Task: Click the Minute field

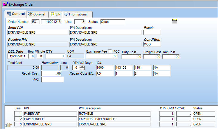Action: 40,56
